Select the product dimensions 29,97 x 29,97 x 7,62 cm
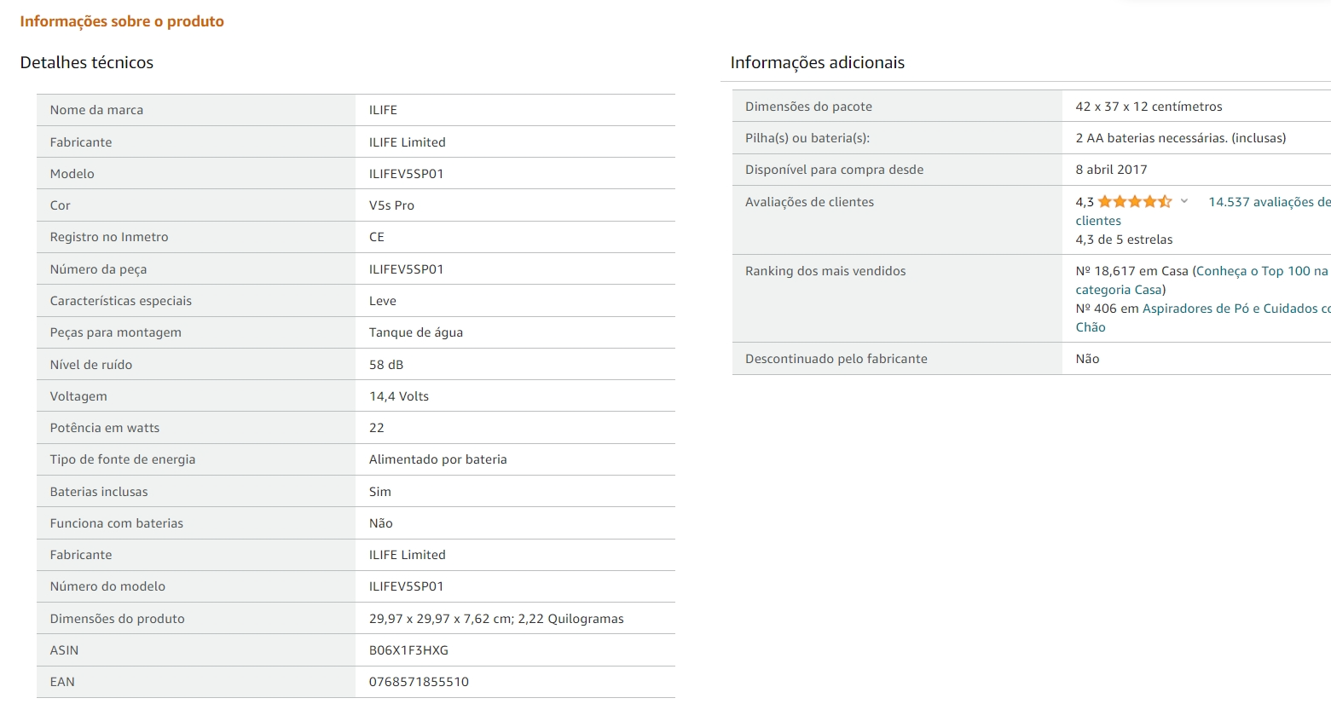Image resolution: width=1331 pixels, height=704 pixels. (441, 619)
